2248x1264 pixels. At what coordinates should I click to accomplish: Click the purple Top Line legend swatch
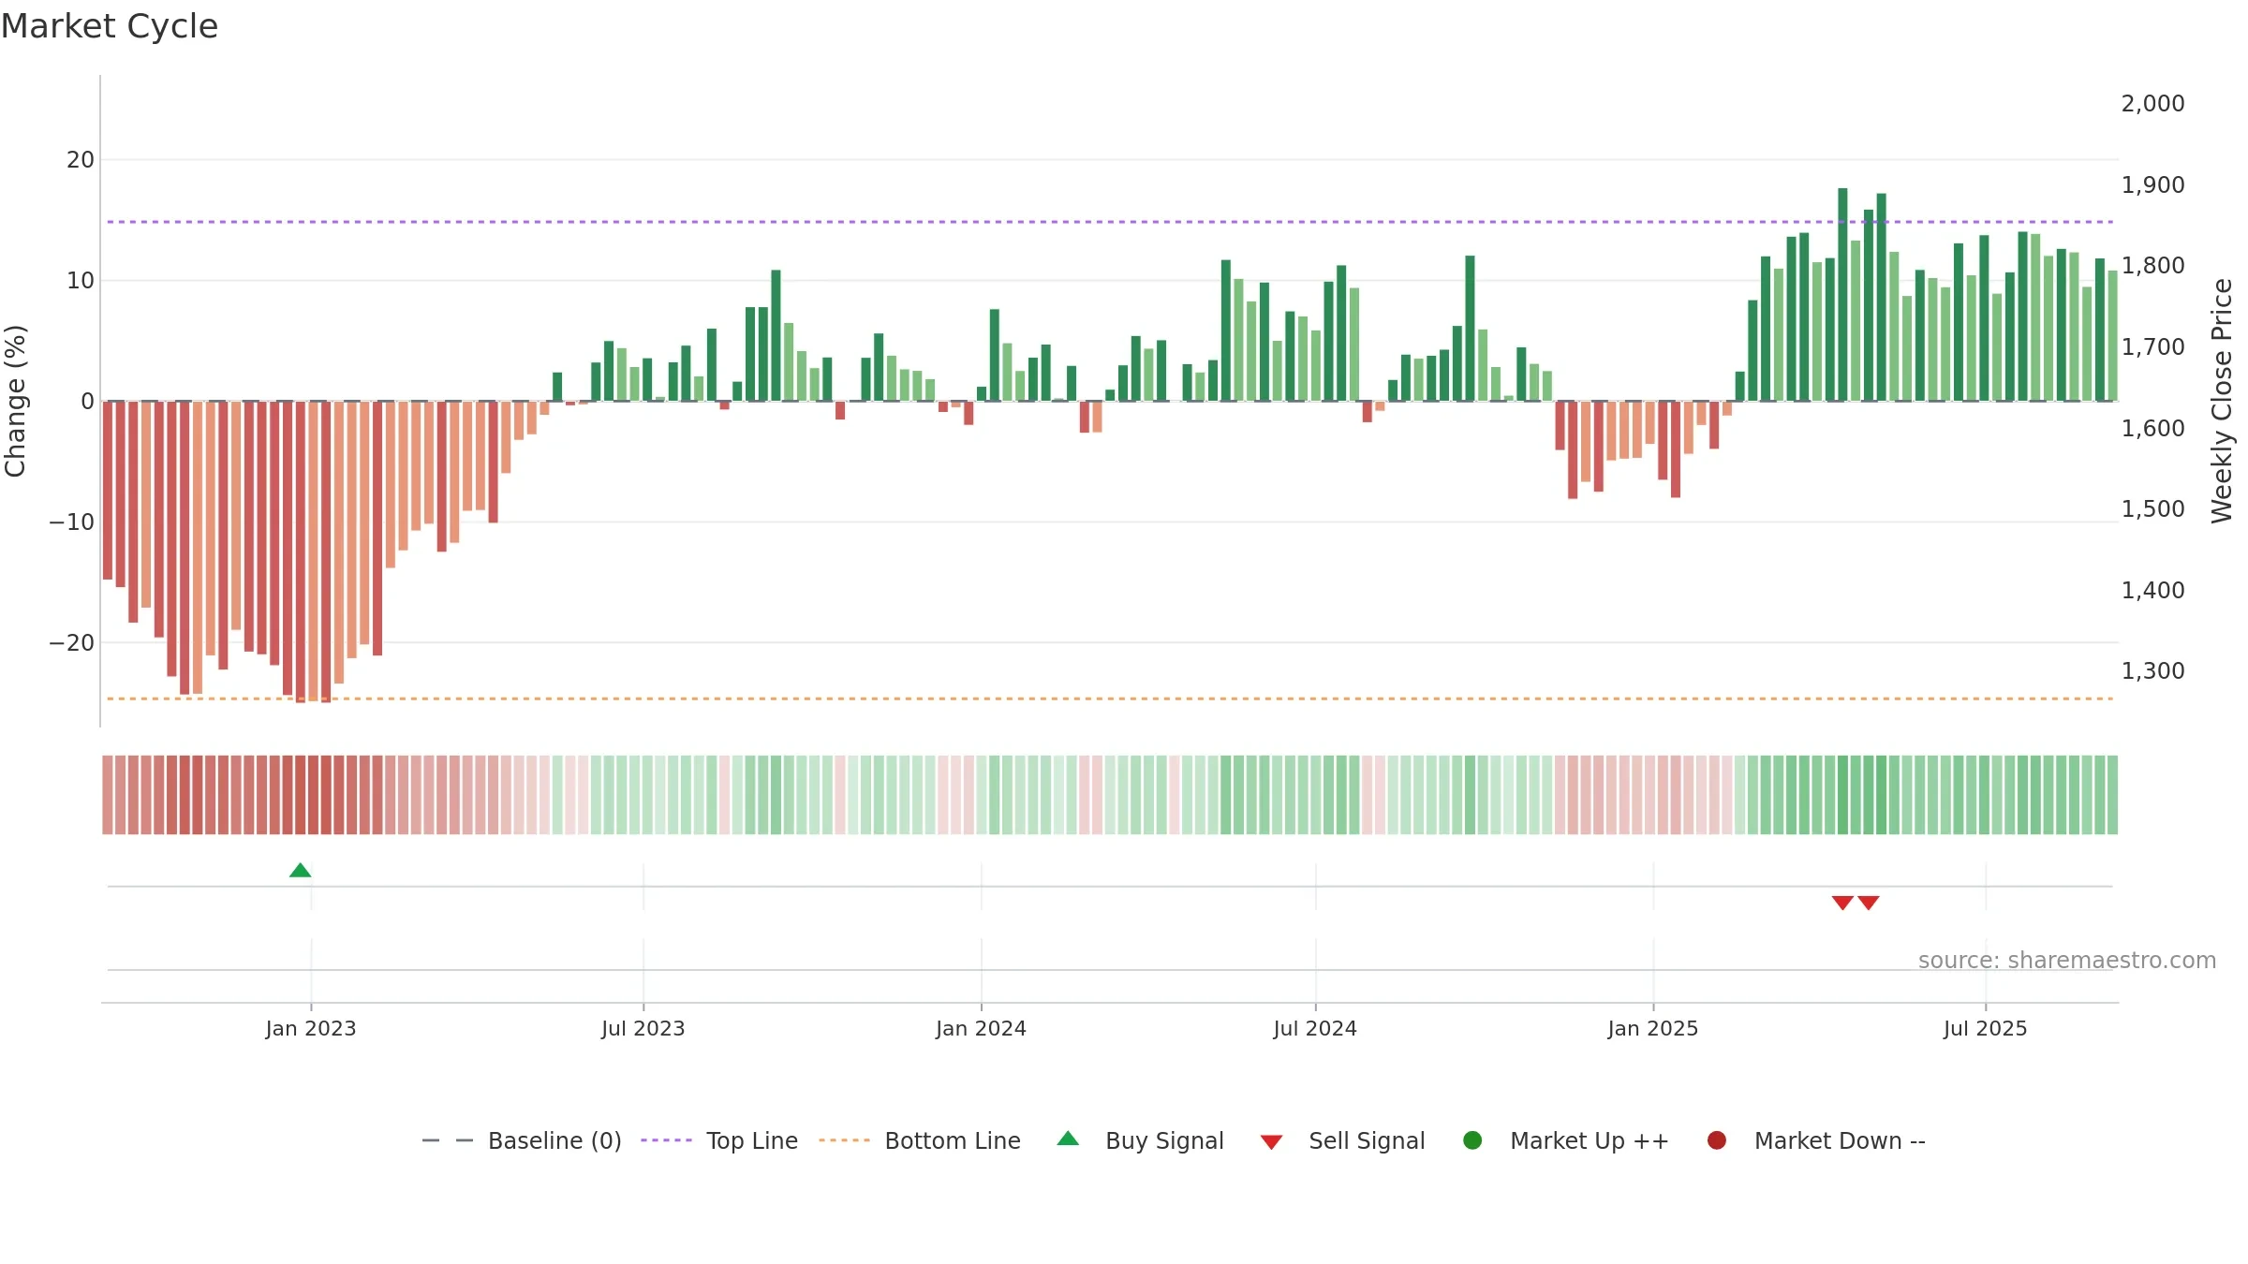(x=666, y=1140)
